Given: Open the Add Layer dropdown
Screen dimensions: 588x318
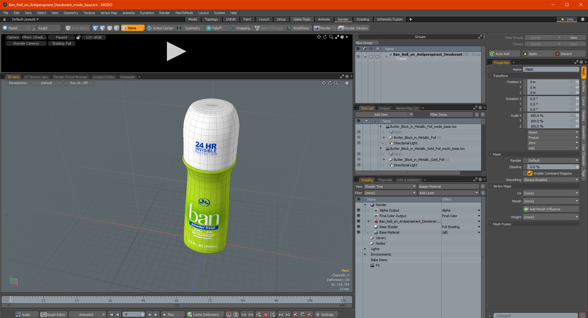Looking at the screenshot, I should (x=448, y=193).
